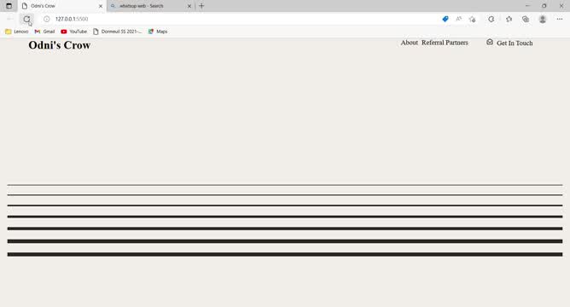570x307 pixels.
Task: Add this page to favorites star icon
Action: pyautogui.click(x=472, y=20)
